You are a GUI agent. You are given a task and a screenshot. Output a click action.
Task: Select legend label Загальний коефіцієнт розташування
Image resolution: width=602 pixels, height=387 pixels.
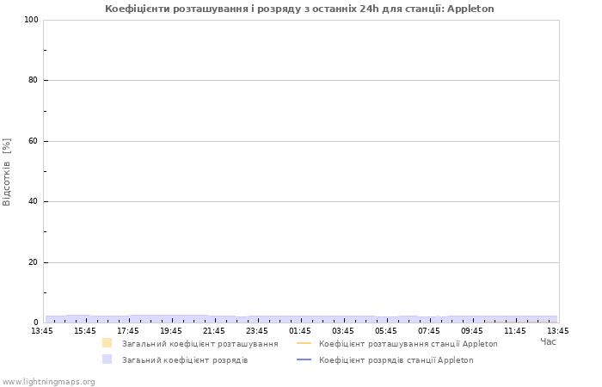coord(200,343)
